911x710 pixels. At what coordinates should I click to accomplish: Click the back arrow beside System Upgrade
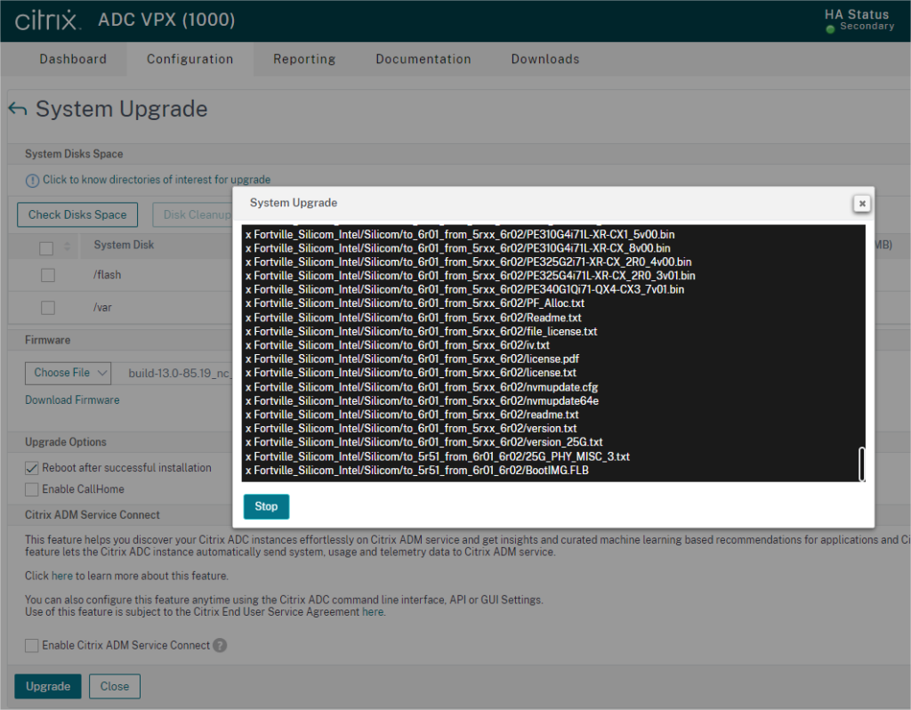pos(18,108)
